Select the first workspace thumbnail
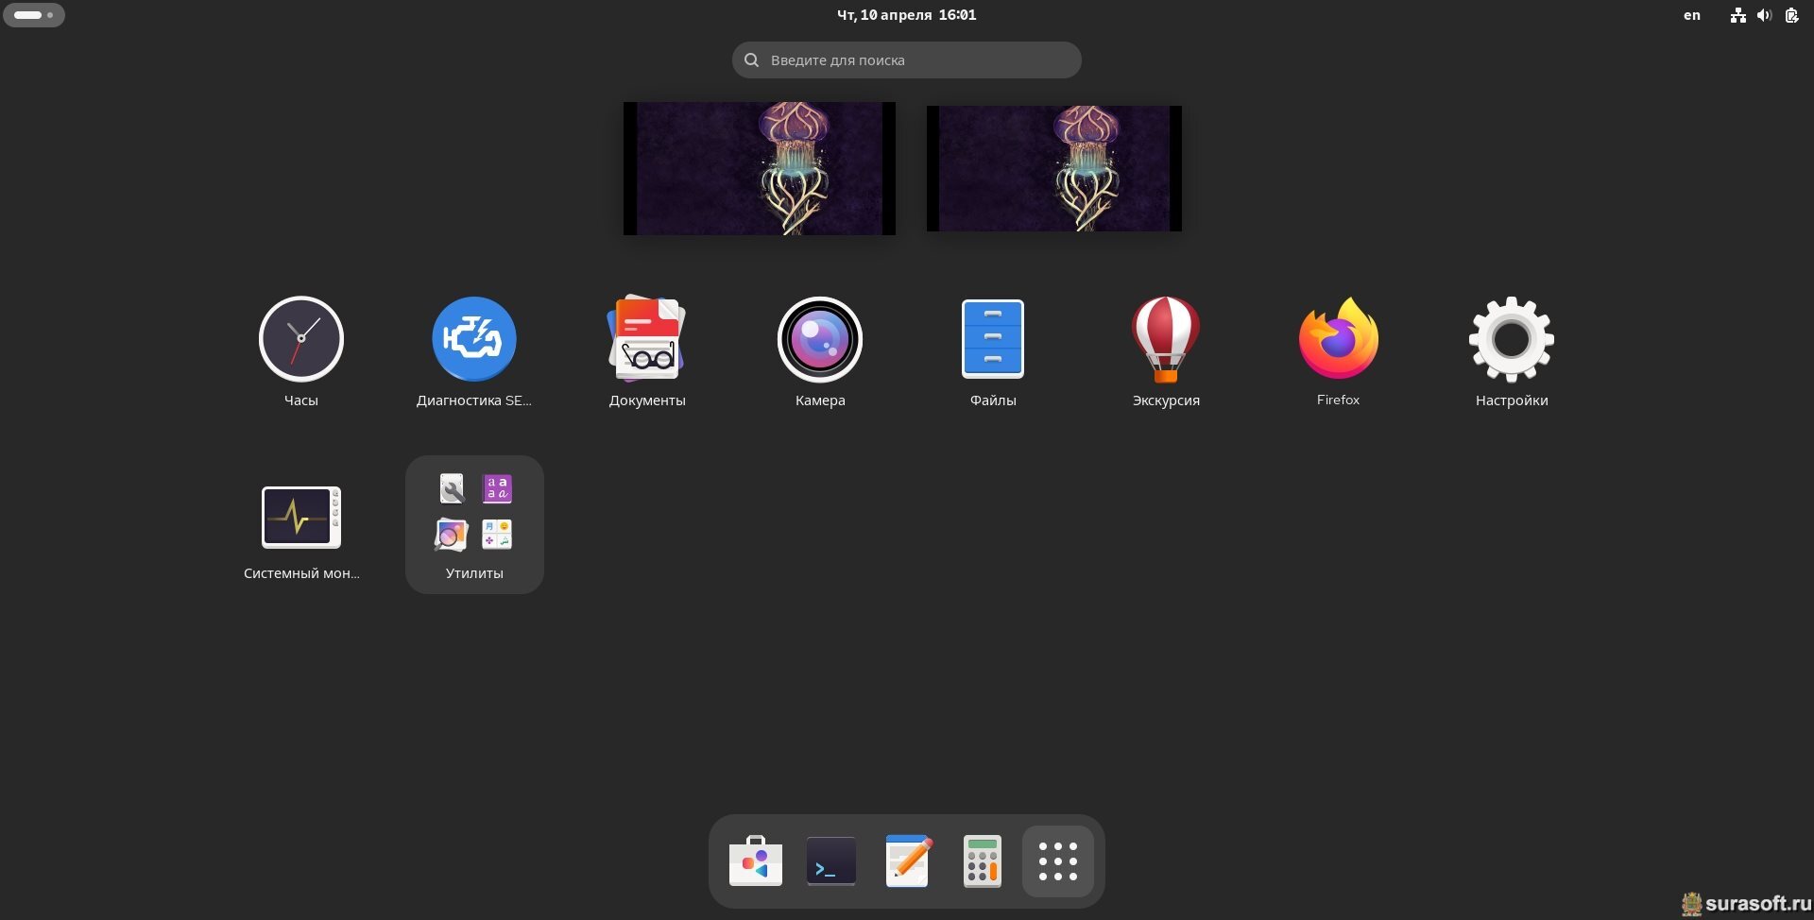1814x920 pixels. [760, 168]
